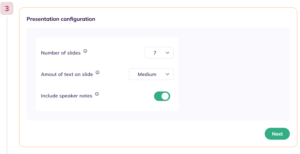Viewport: 300px width, 154px height.
Task: Click the Number of slides label
Action: pos(61,53)
